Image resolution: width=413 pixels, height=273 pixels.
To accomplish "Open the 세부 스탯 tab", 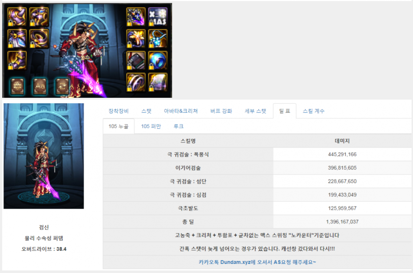I will (255, 111).
